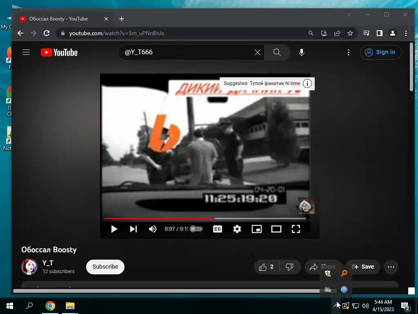Click the horizontal scrollbar at the page bottom

(171, 291)
